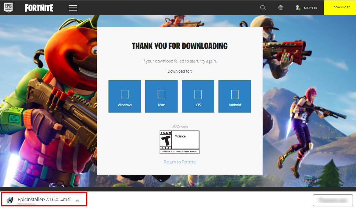This screenshot has width=356, height=209.
Task: Click the Fortnite logo
Action: (x=39, y=8)
